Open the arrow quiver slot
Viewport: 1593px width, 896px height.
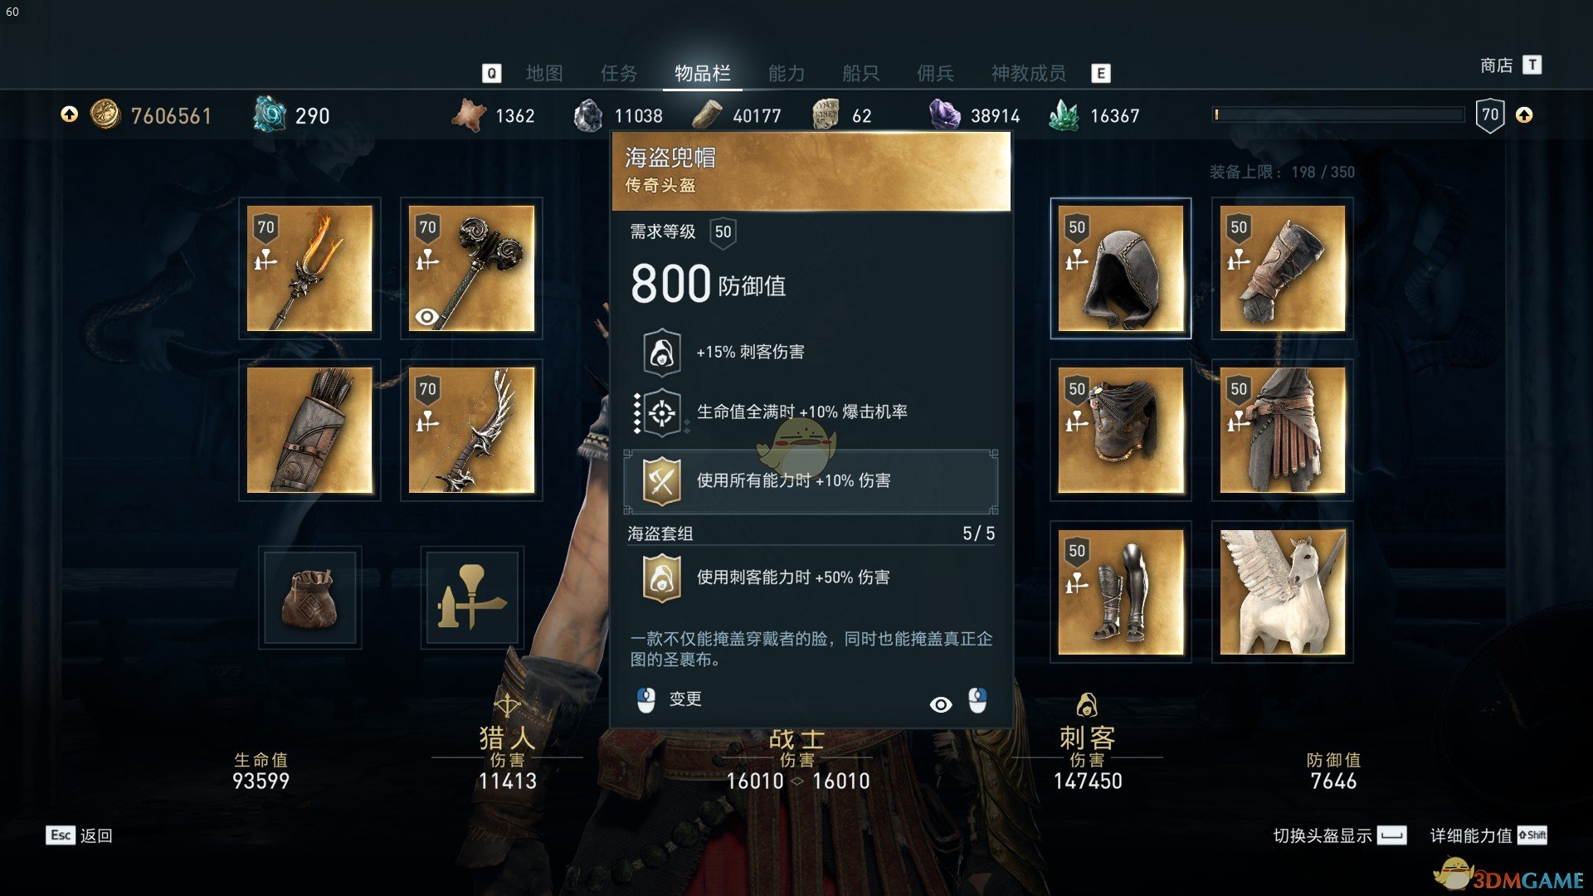309,430
